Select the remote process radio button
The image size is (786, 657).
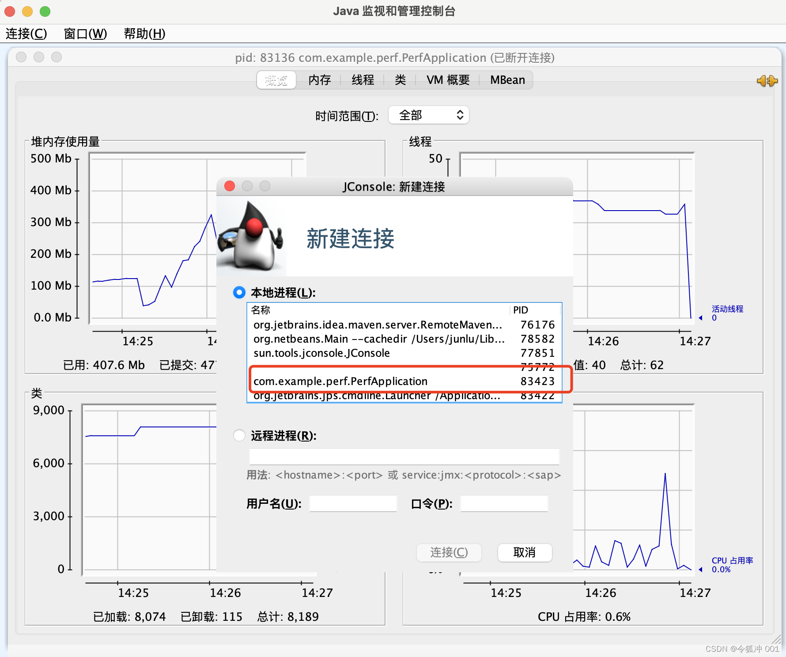click(x=239, y=435)
